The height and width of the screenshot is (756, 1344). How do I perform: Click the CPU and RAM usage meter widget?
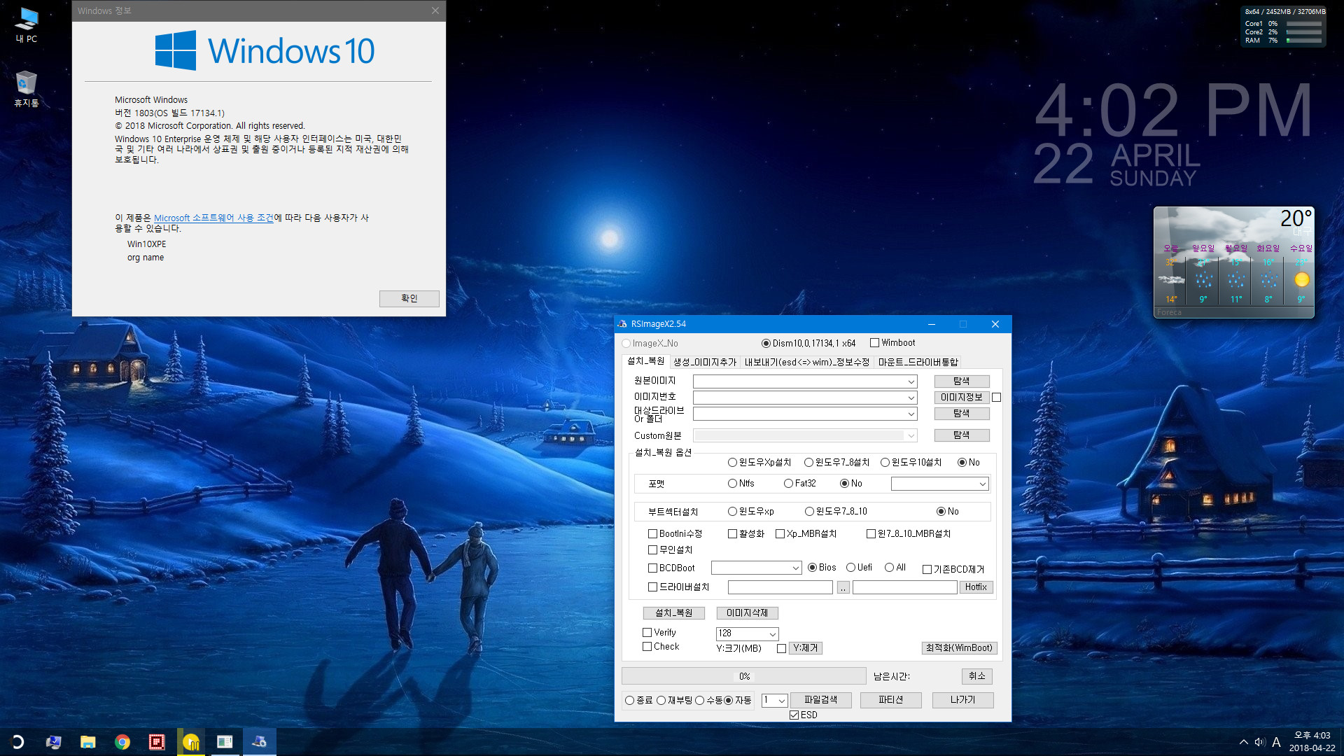tap(1284, 26)
